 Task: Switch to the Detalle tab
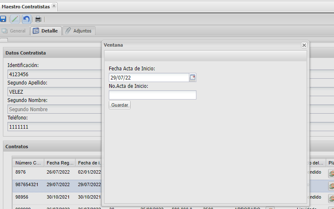tap(46, 31)
